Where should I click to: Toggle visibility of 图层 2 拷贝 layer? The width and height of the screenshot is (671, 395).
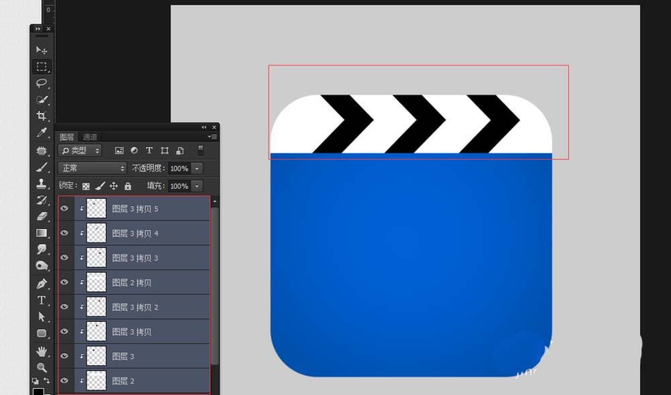[64, 283]
